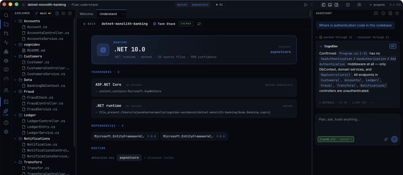Open the claude_cli sonnet model dropdown
This screenshot has height=175, width=403.
335,139
